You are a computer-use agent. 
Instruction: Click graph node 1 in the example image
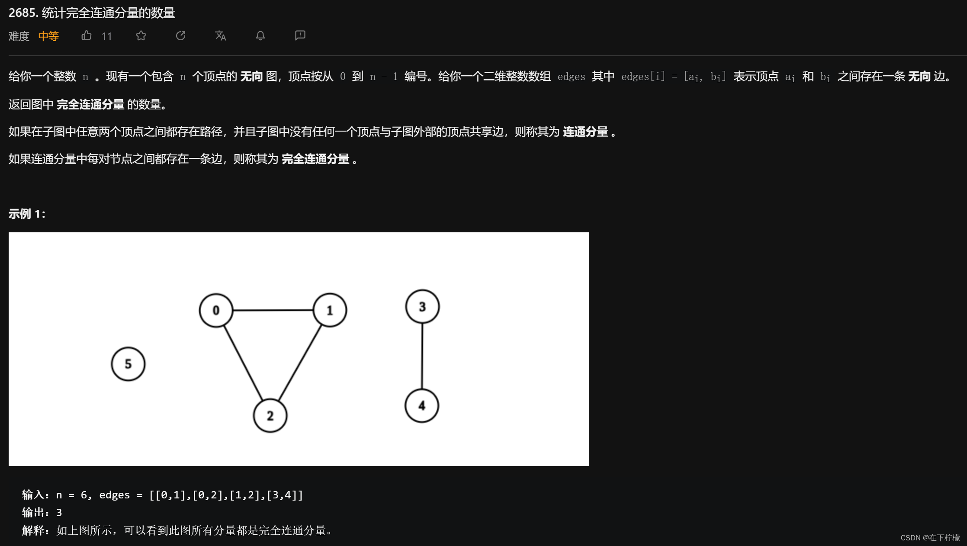coord(330,310)
